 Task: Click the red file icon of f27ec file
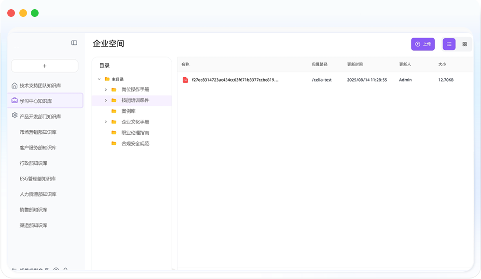185,80
